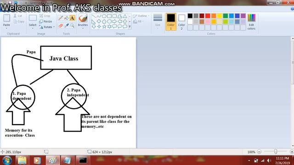Choose the Five-point star shape
This screenshot has width=294, height=165.
[x=104, y=27]
